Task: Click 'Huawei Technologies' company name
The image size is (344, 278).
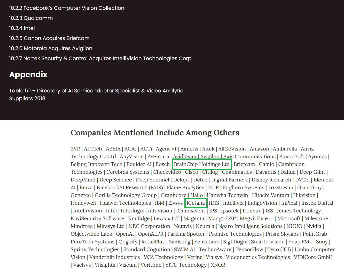Action: (125, 203)
